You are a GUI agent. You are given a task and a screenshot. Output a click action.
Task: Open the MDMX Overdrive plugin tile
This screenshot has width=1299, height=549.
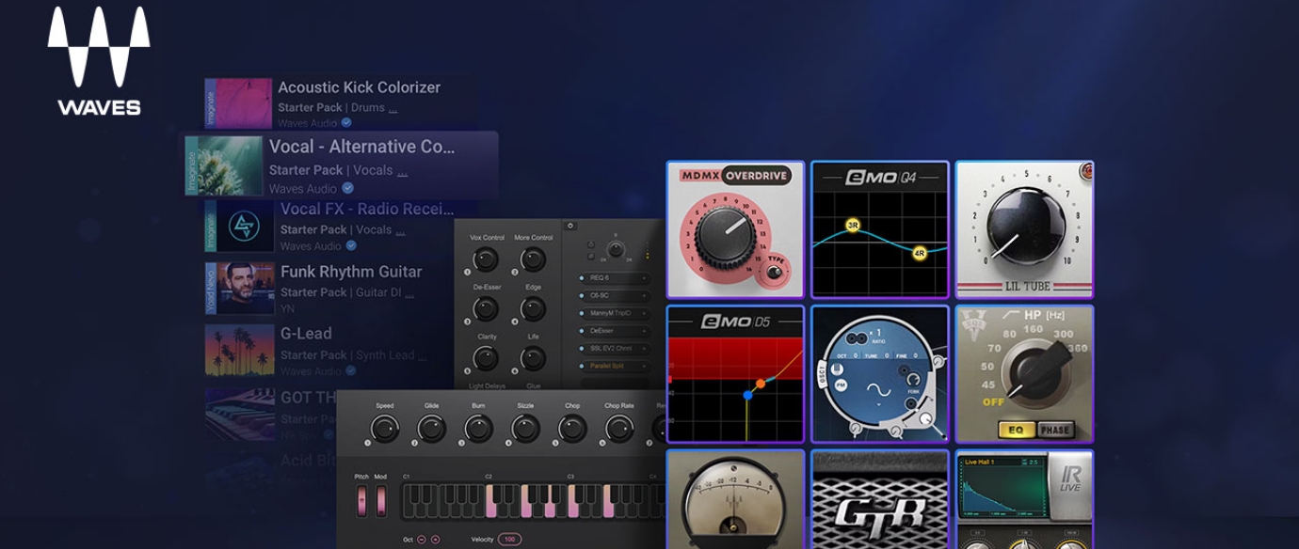[x=736, y=230]
